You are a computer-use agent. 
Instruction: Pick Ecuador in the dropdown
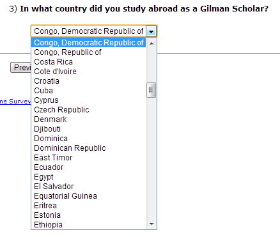89,167
